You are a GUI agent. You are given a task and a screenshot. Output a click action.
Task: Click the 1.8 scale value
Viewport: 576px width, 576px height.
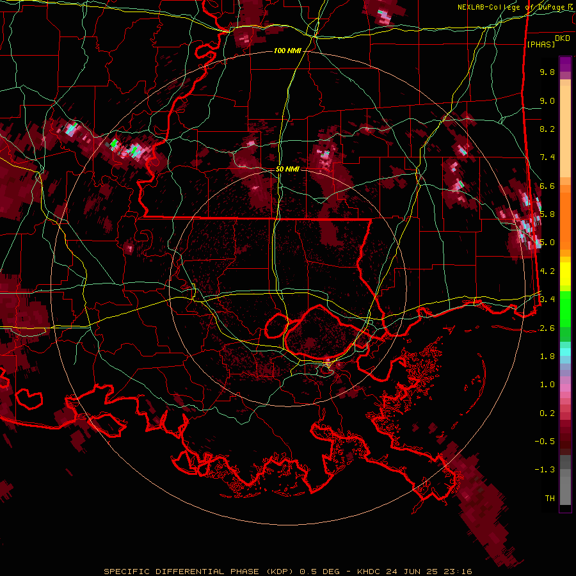(x=547, y=356)
